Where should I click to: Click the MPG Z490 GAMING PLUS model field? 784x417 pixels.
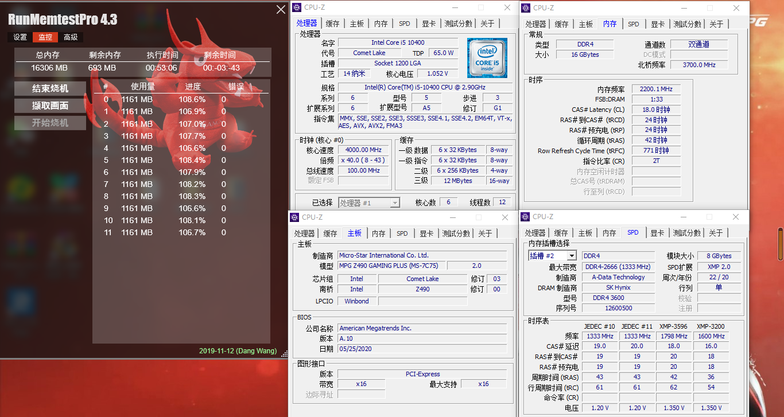click(x=391, y=266)
